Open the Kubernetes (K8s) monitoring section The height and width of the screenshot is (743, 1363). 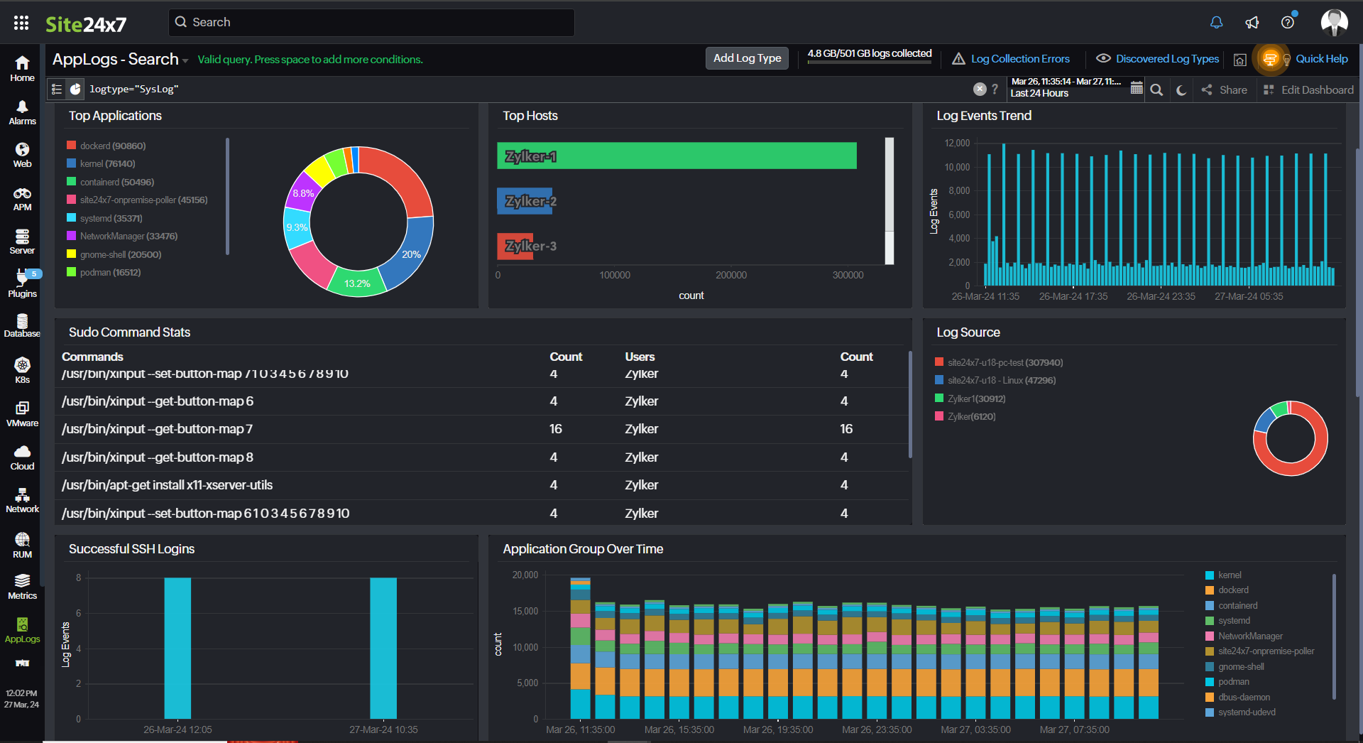coord(22,369)
